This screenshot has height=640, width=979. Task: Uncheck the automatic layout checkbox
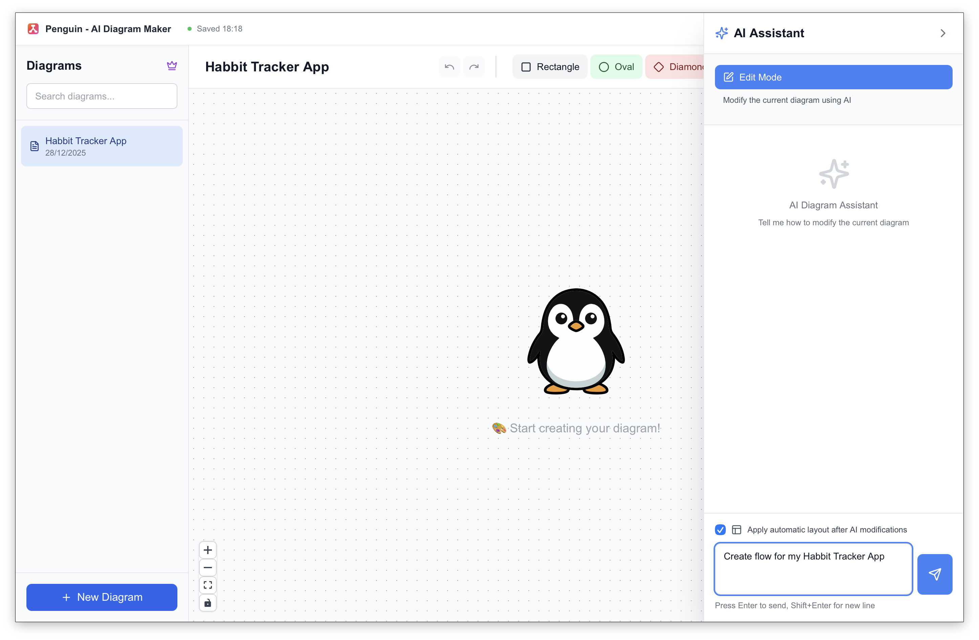[x=720, y=530]
